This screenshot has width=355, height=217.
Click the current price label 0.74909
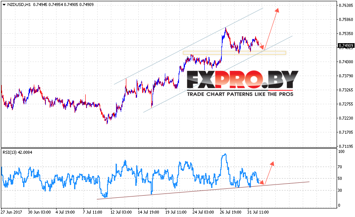click(346, 46)
